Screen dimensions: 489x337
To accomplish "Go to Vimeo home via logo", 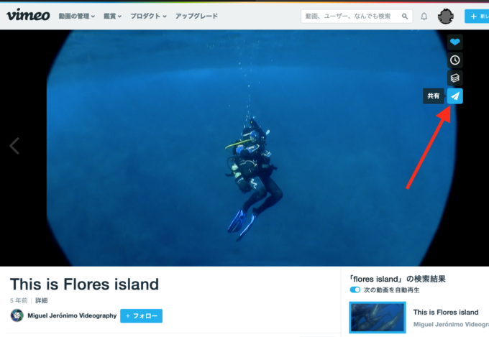I will (28, 15).
